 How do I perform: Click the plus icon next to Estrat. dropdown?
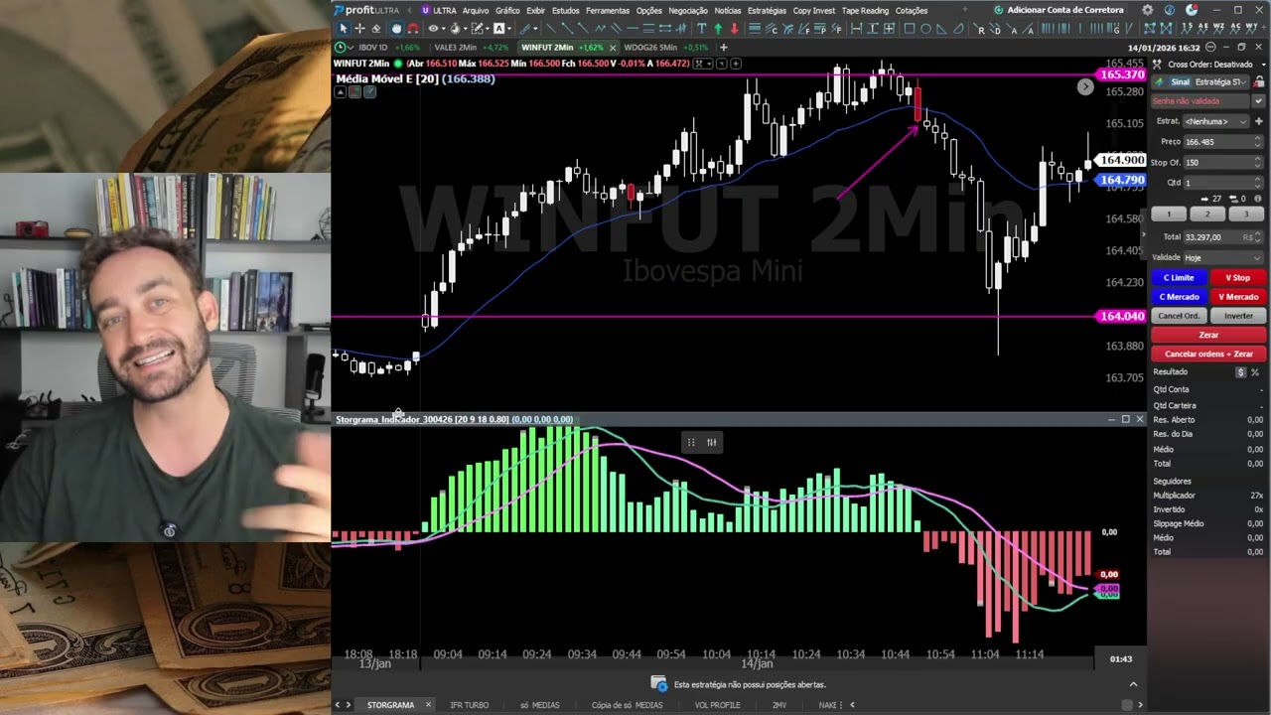click(1258, 121)
